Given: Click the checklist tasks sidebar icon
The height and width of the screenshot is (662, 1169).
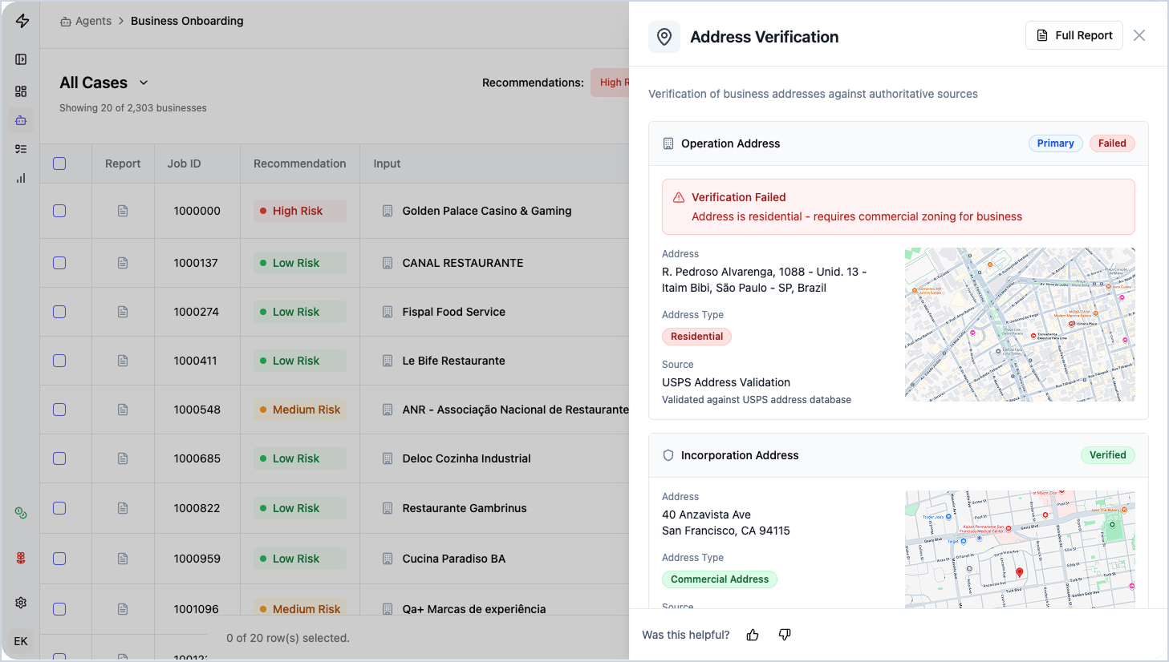Looking at the screenshot, I should coord(21,149).
